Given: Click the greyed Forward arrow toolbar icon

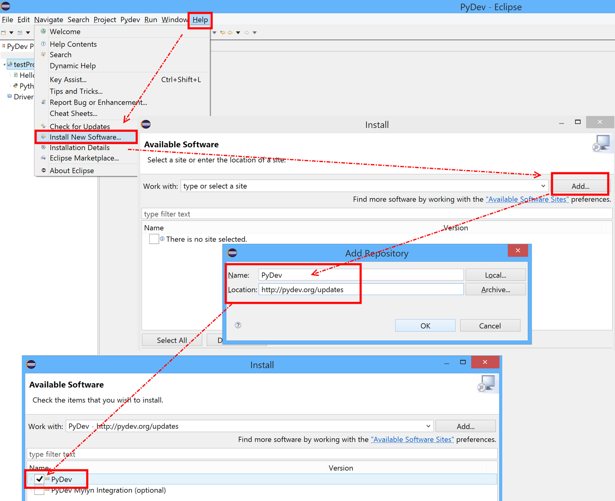Looking at the screenshot, I should click(247, 33).
